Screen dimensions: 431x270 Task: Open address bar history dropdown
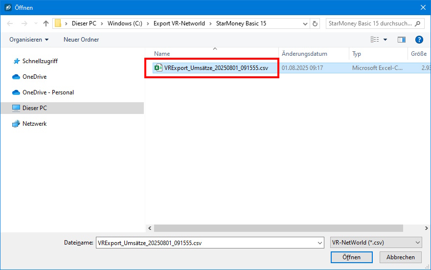point(305,23)
